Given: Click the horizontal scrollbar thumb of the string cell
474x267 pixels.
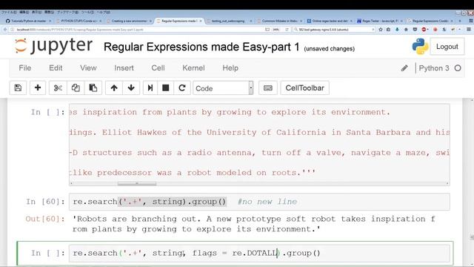Looking at the screenshot, I should point(136,183).
